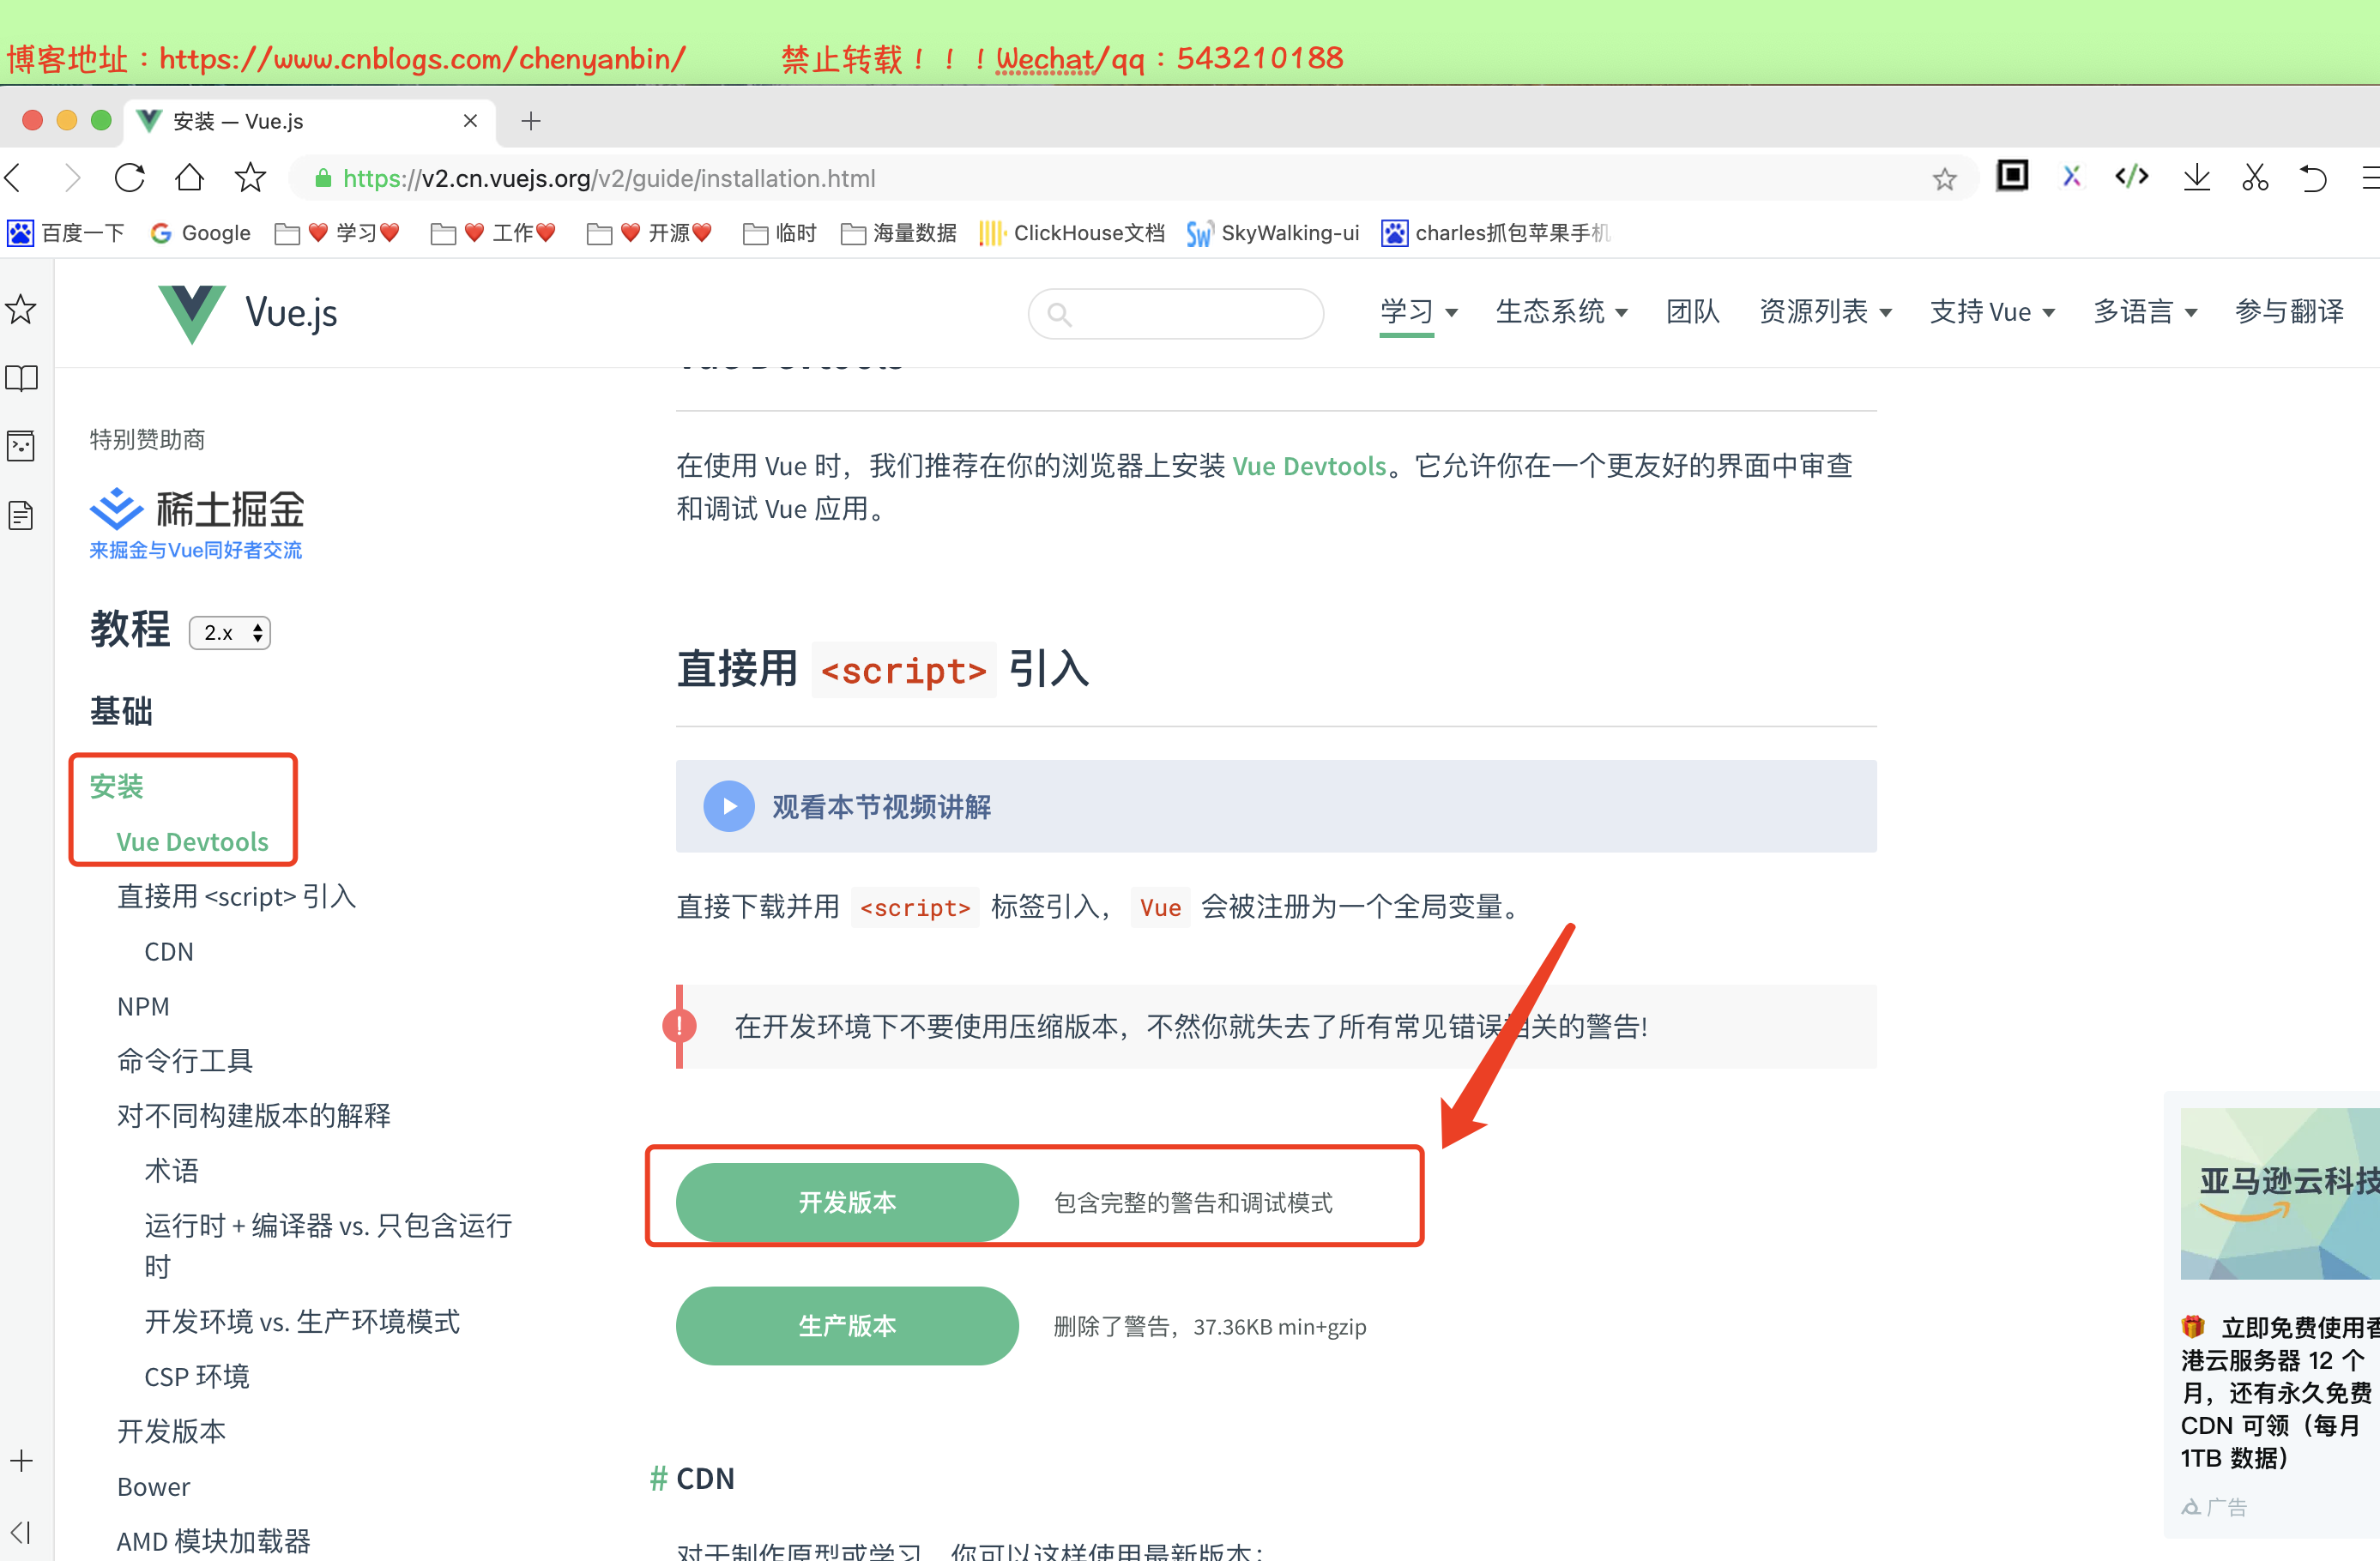The width and height of the screenshot is (2380, 1561).
Task: Click the sidebar plus add icon
Action: click(21, 1461)
